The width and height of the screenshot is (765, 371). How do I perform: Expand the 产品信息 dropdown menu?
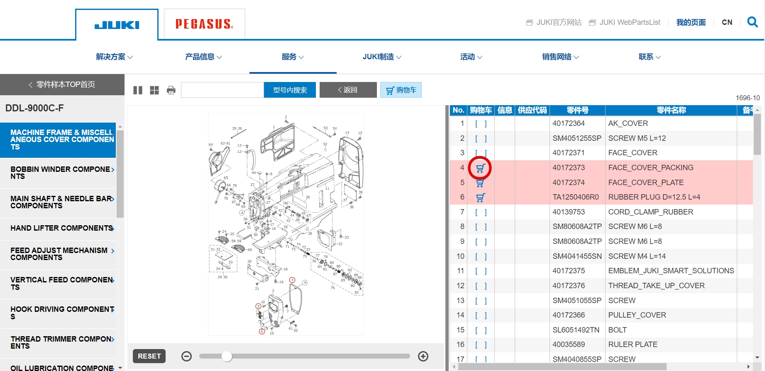[203, 57]
